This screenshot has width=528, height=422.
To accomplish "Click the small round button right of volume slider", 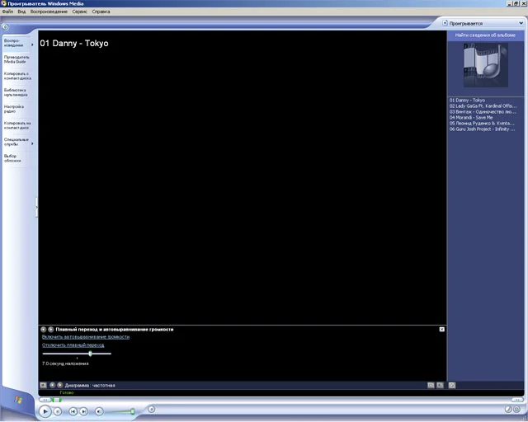I will (x=152, y=409).
